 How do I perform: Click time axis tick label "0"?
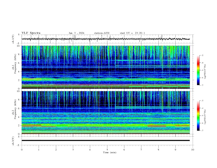pos(22,150)
